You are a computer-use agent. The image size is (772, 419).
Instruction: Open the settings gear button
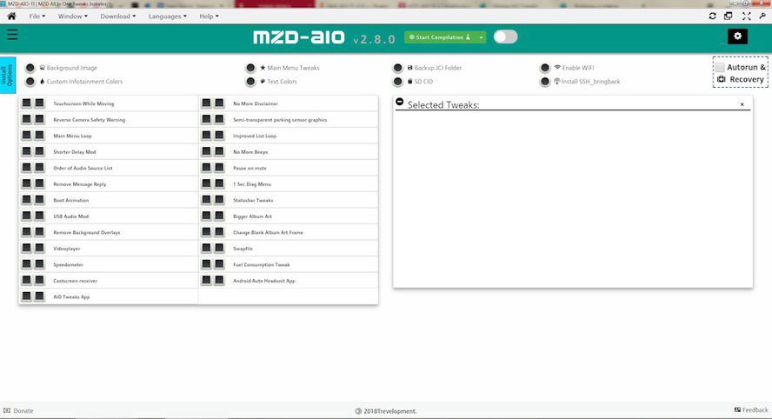tap(737, 36)
